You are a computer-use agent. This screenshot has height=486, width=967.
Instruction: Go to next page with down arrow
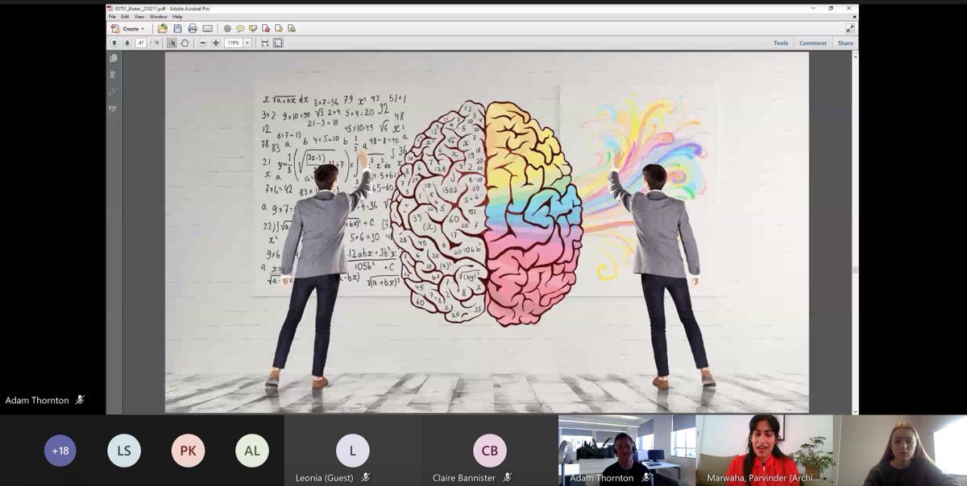click(127, 43)
